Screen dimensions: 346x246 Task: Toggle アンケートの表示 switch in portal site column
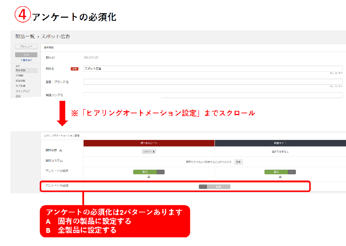[149, 172]
